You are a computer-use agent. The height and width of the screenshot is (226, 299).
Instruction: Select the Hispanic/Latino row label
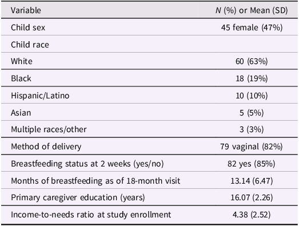pos(40,96)
